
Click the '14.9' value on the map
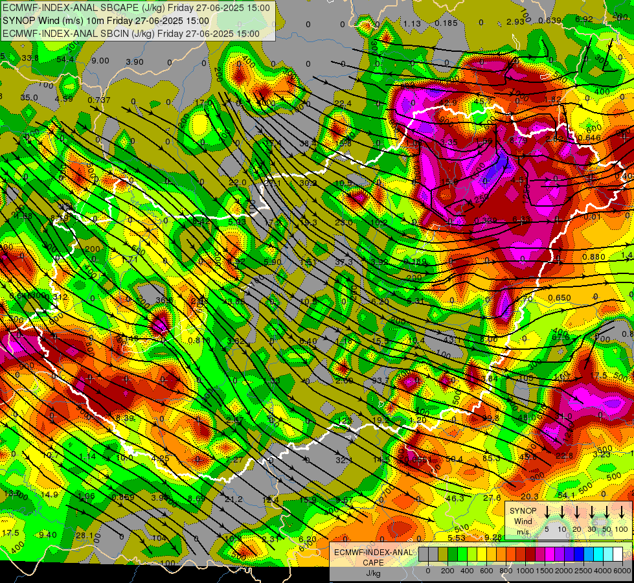(49, 495)
